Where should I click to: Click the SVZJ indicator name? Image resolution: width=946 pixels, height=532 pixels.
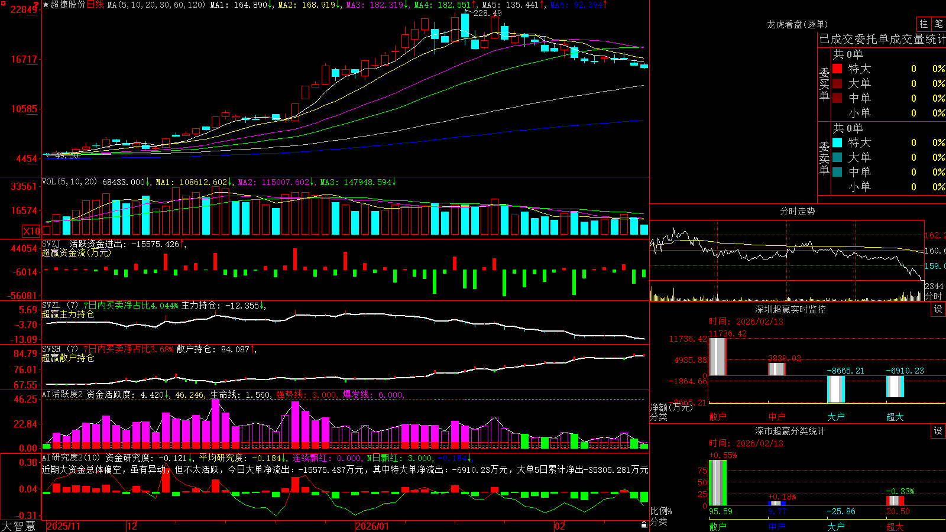coord(51,244)
